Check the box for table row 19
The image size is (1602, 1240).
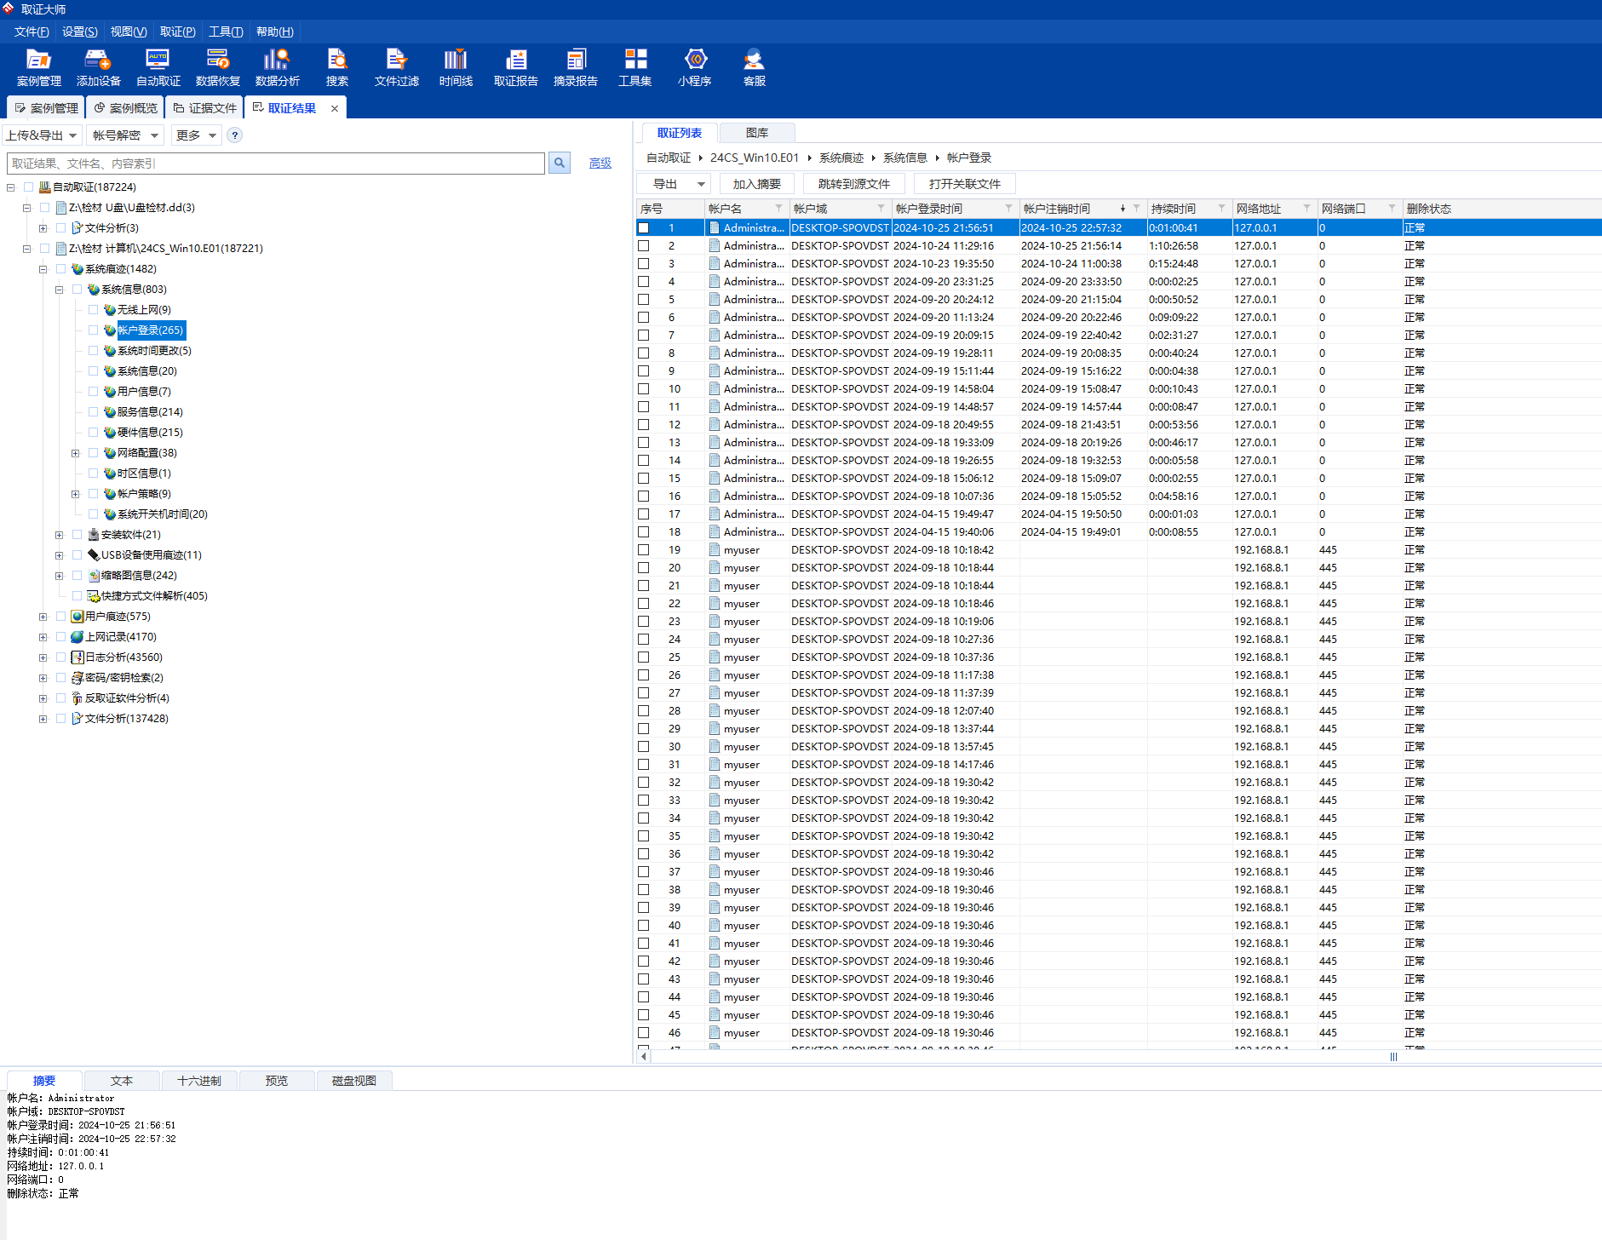644,550
